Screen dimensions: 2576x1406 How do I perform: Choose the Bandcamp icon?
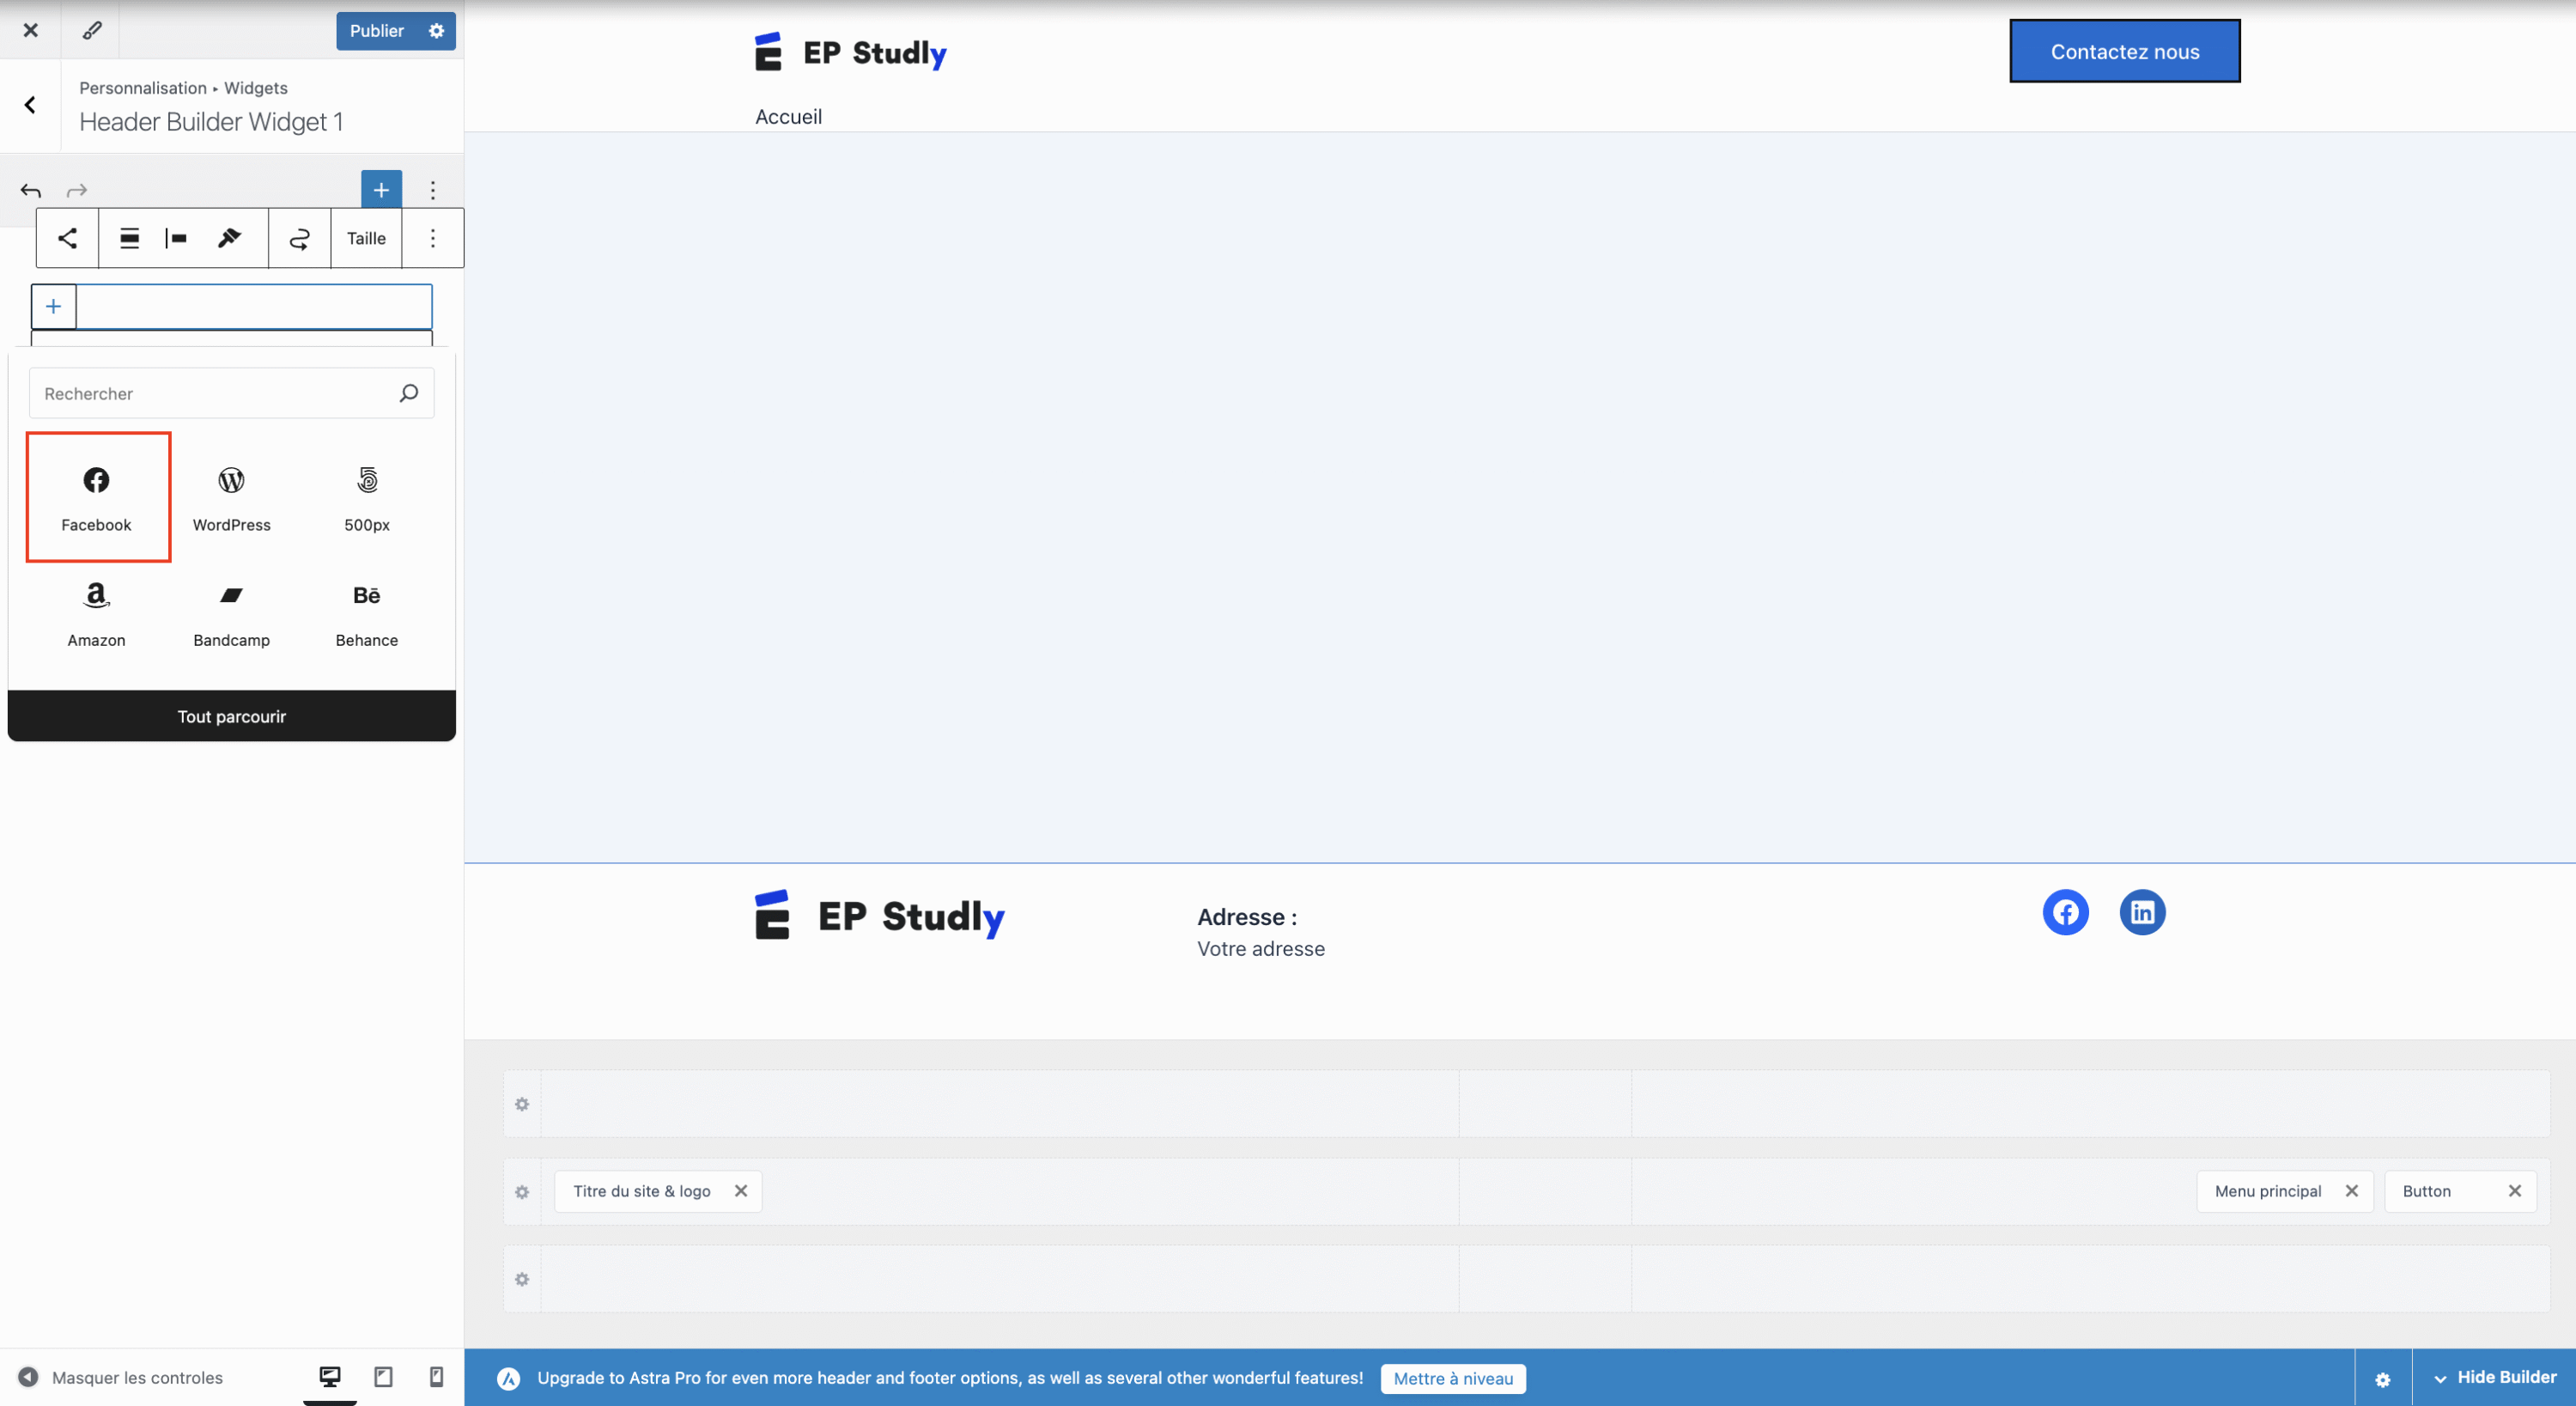click(231, 612)
